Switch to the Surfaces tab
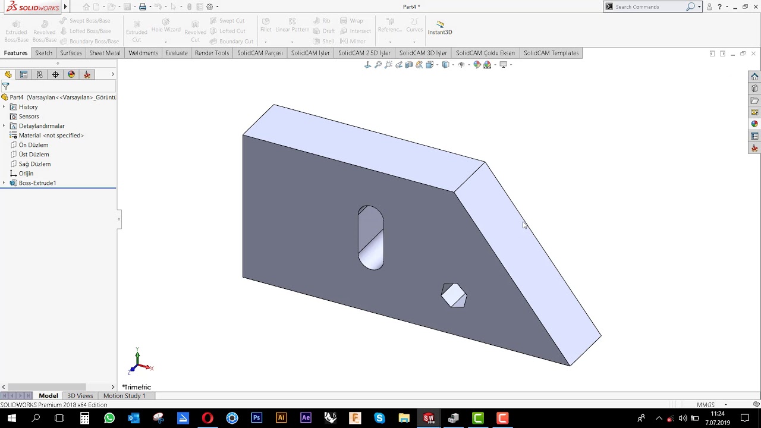 (x=71, y=53)
